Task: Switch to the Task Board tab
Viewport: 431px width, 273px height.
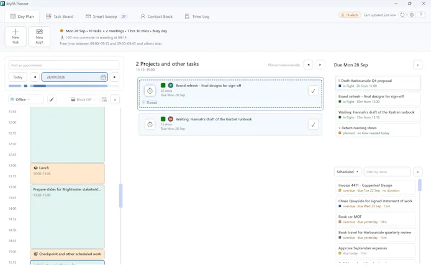Action: [x=60, y=17]
